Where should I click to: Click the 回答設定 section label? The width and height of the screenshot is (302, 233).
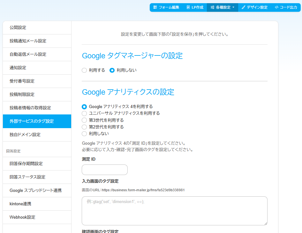coord(13,151)
